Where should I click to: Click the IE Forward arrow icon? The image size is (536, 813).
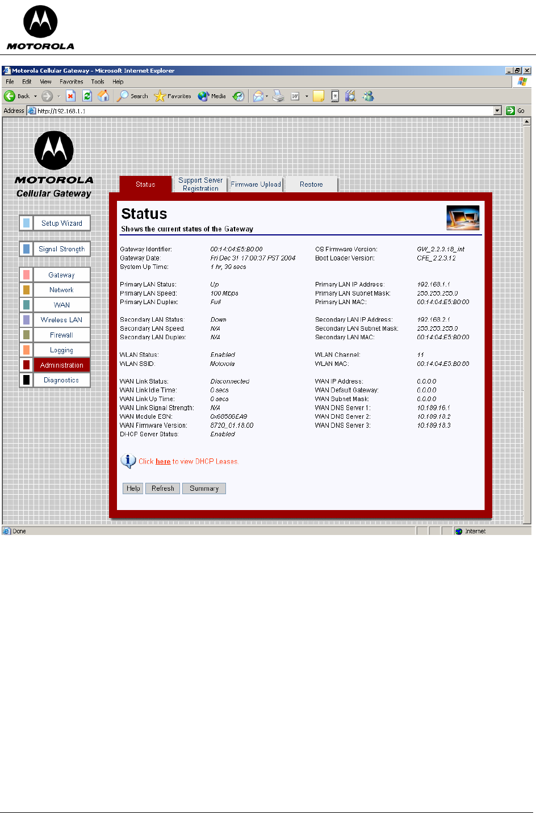coord(47,96)
